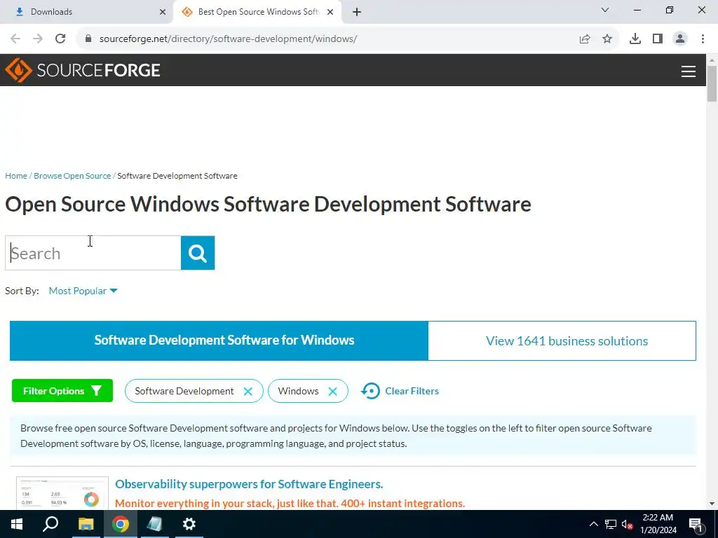Remove the Software Development filter chip

tap(248, 391)
